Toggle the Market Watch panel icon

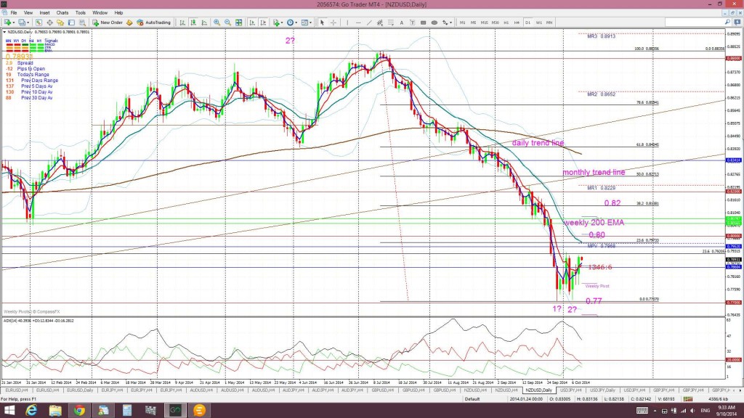click(x=39, y=22)
